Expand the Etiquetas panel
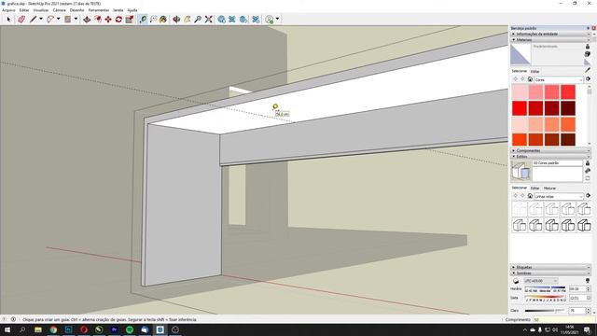The image size is (597, 336). [550, 268]
